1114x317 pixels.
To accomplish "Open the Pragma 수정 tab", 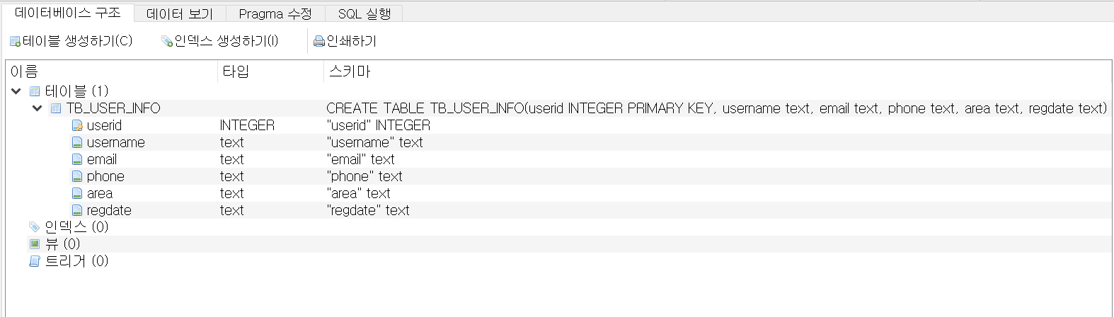I will (275, 13).
